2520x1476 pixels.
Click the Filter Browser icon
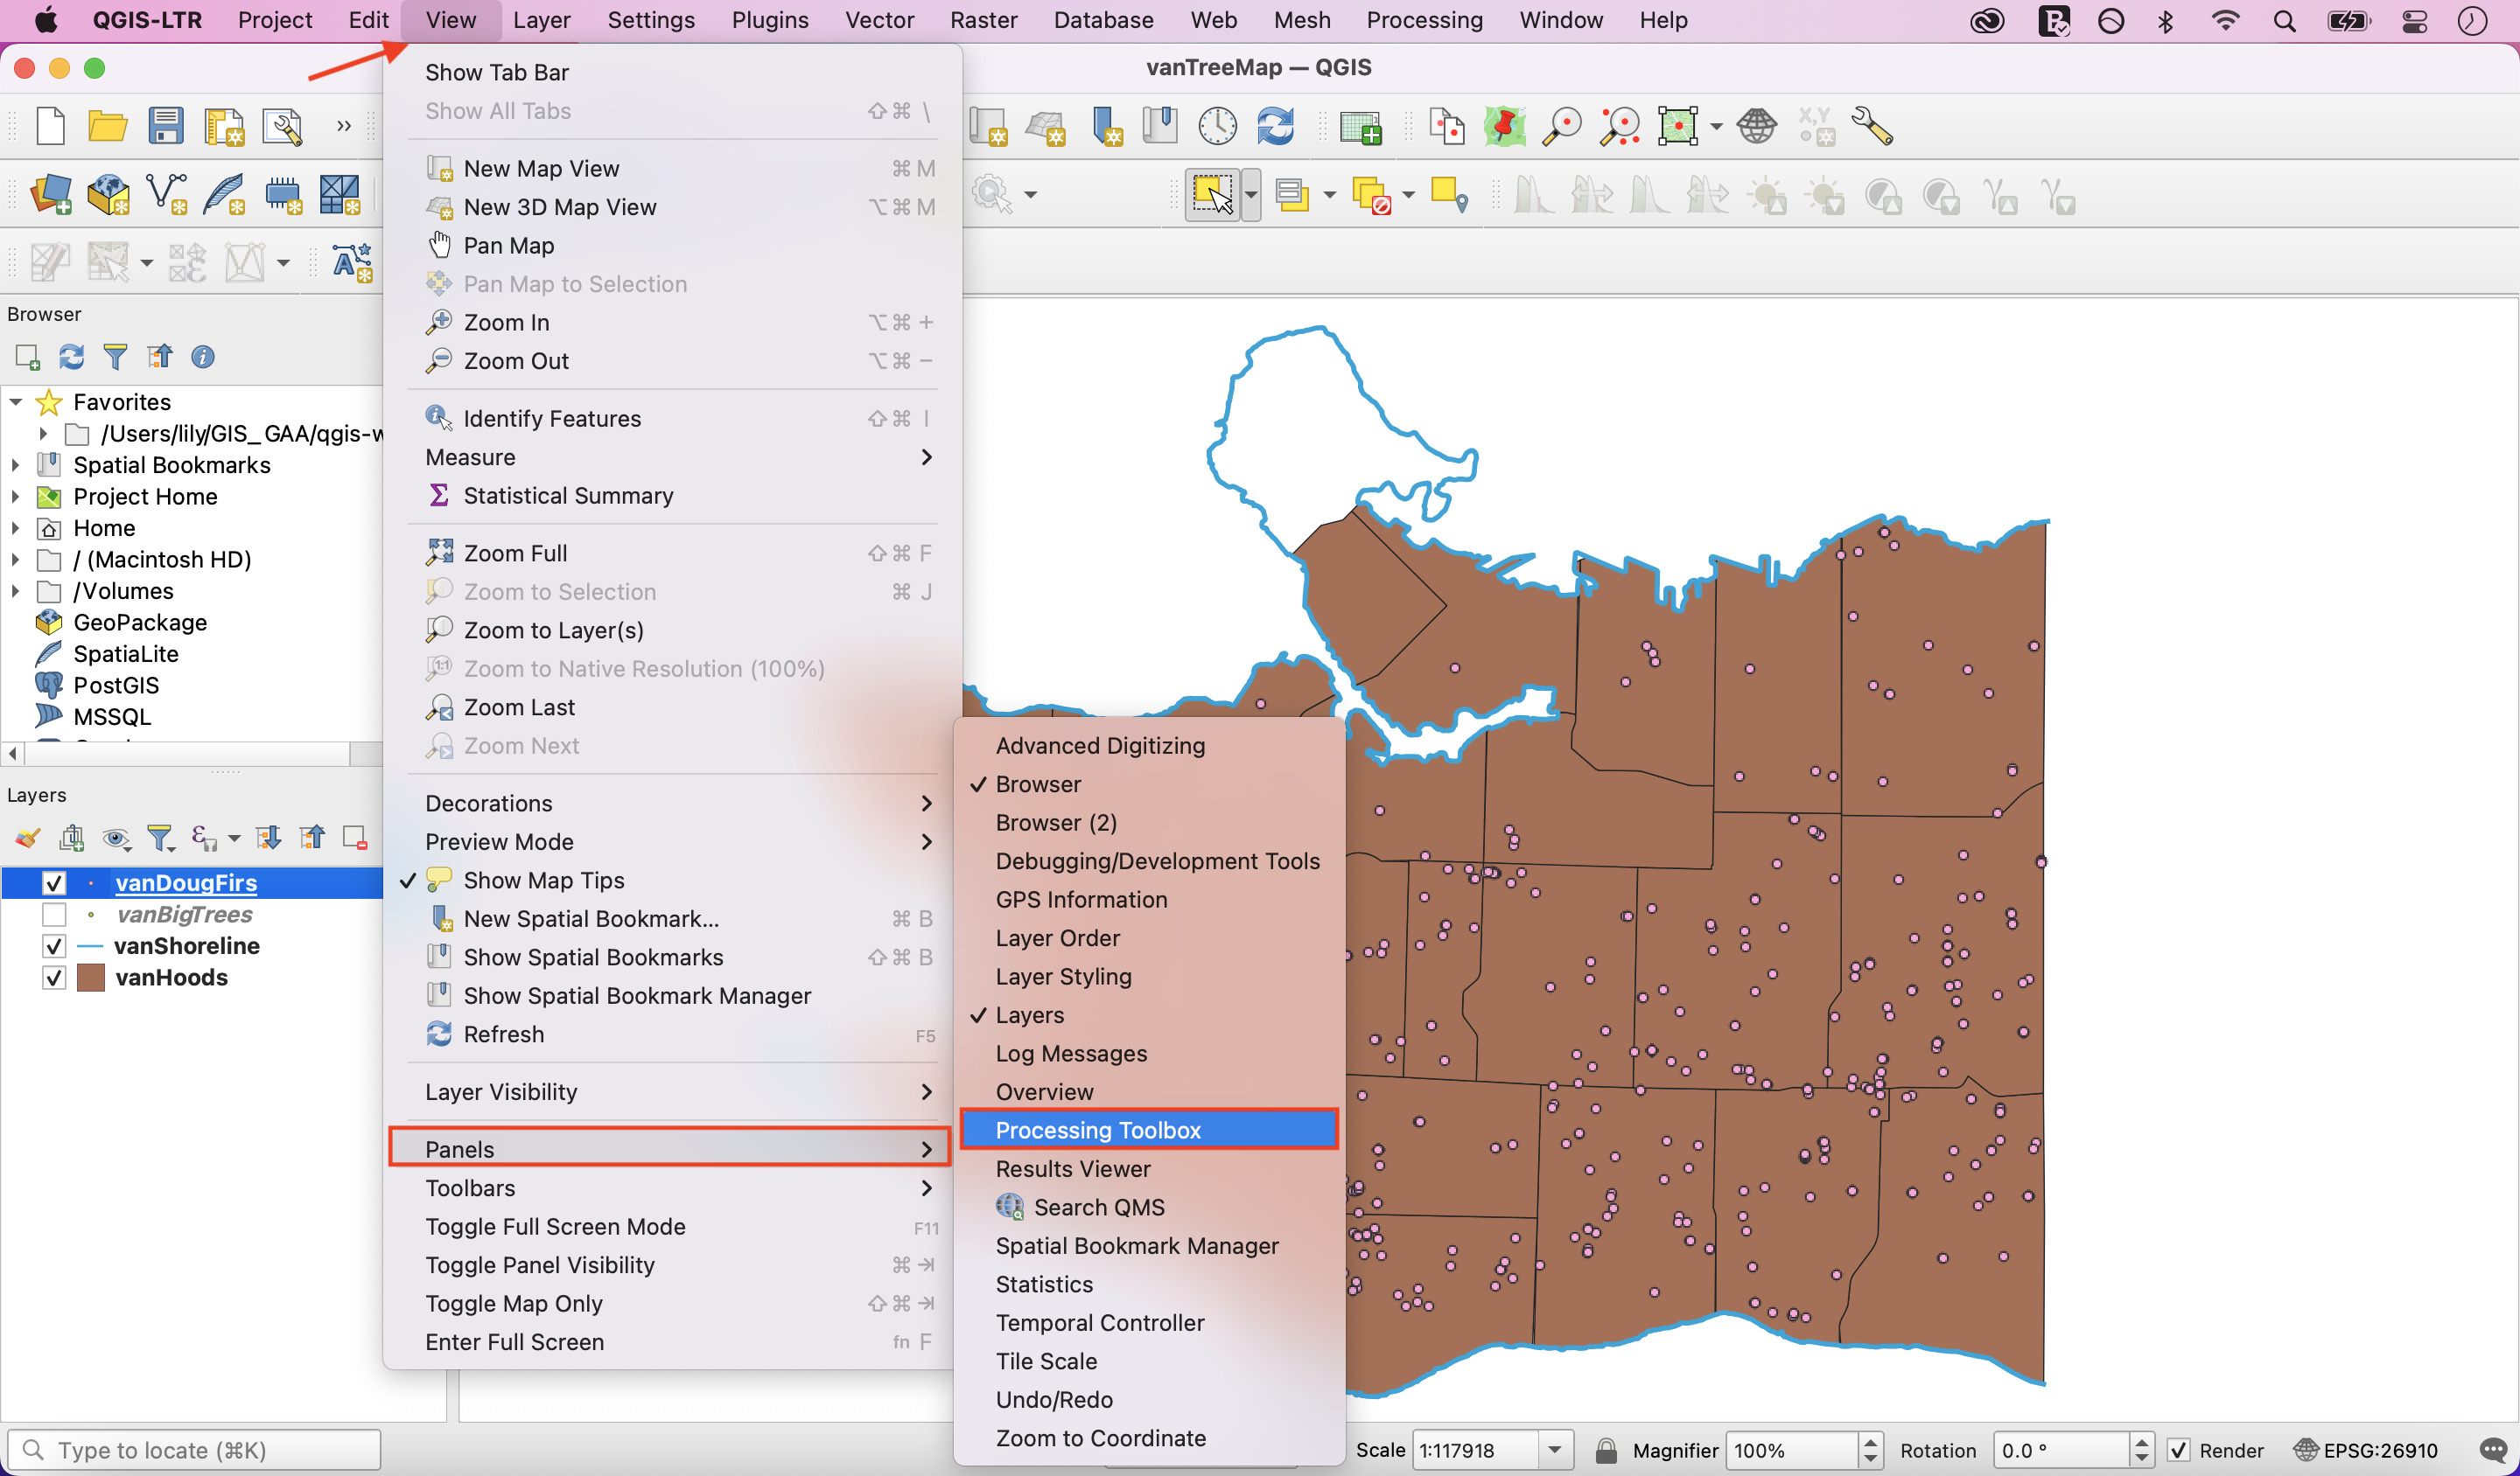coord(116,357)
